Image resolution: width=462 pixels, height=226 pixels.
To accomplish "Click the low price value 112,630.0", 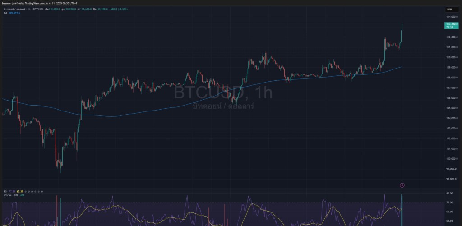I will point(85,9).
